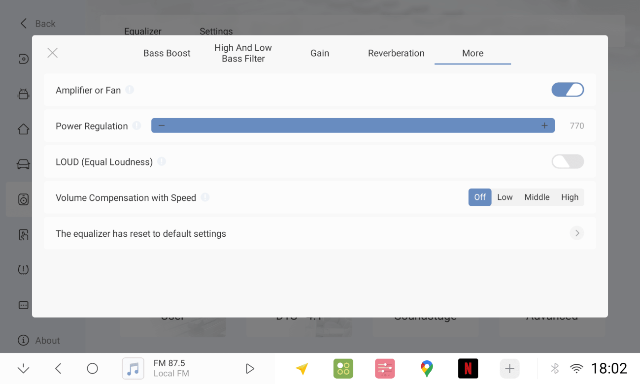Viewport: 640px width, 384px height.
Task: Add an app shortcut with the plus button
Action: click(x=509, y=368)
